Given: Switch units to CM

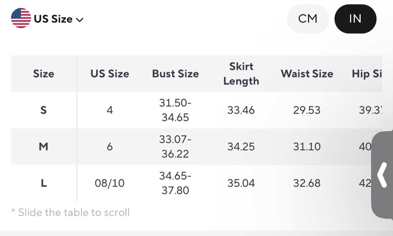Looking at the screenshot, I should pyautogui.click(x=308, y=19).
